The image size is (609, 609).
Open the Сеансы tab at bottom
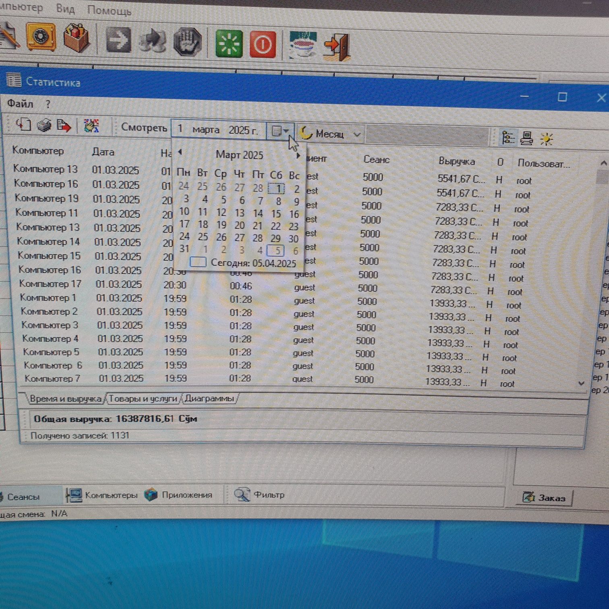[x=23, y=497]
